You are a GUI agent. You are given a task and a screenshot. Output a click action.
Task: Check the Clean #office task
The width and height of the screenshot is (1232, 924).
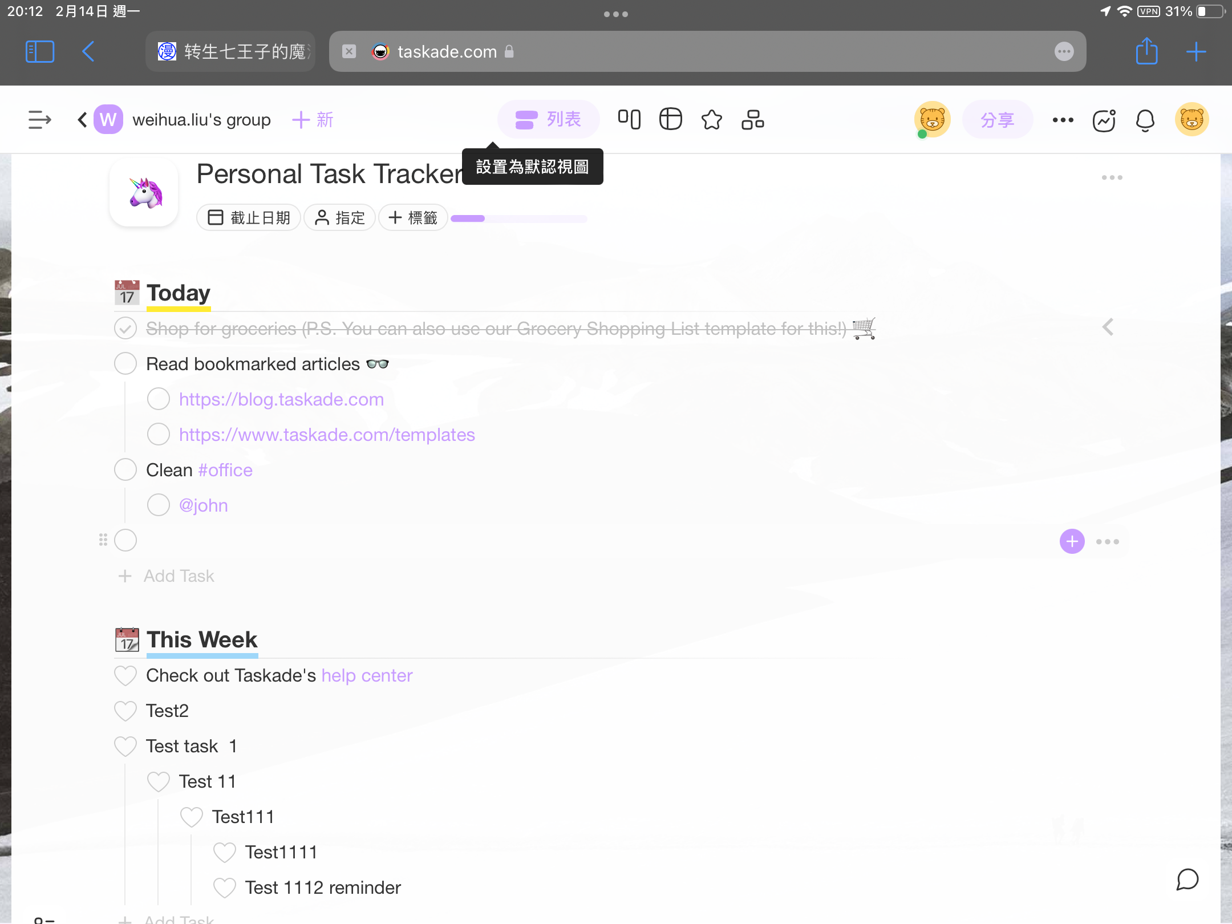point(125,469)
